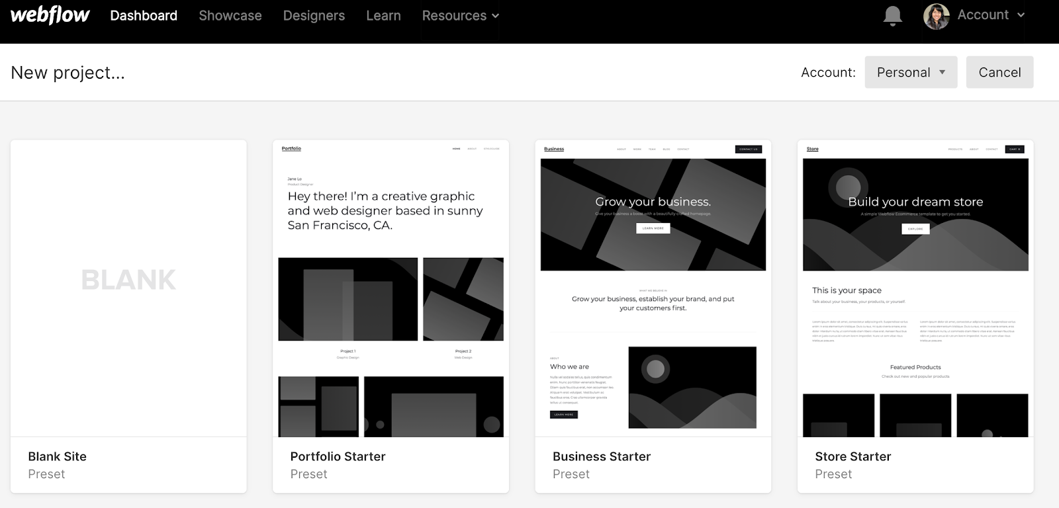The image size is (1059, 508).
Task: Click the Webflow logo
Action: point(50,15)
